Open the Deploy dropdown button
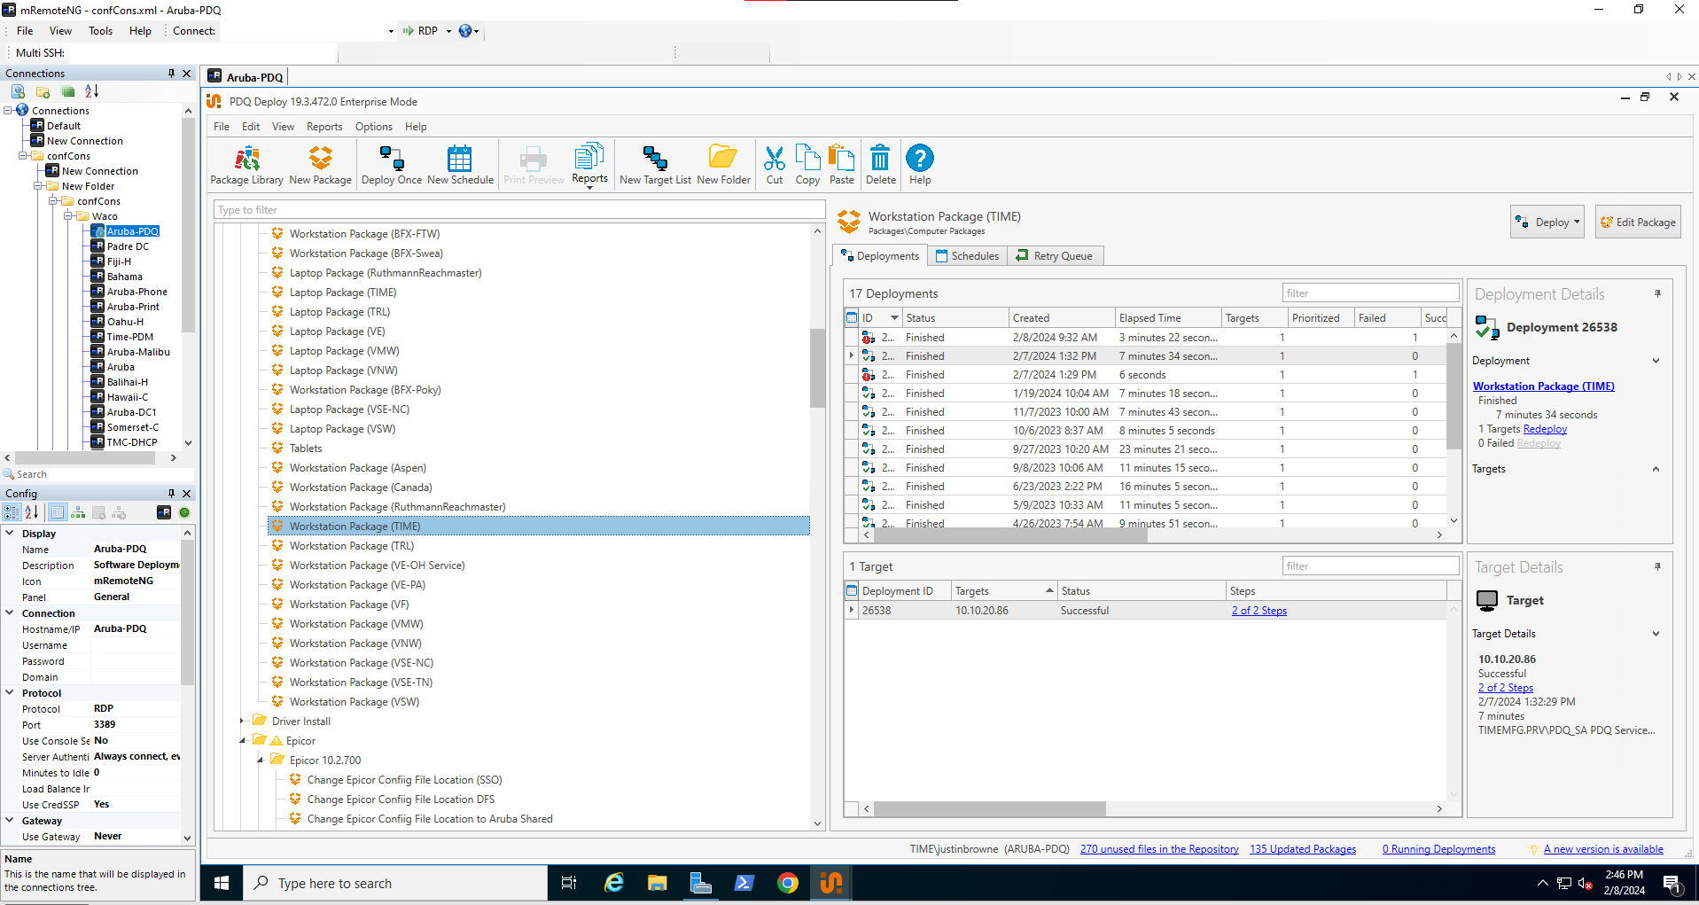1699x905 pixels. (x=1547, y=222)
